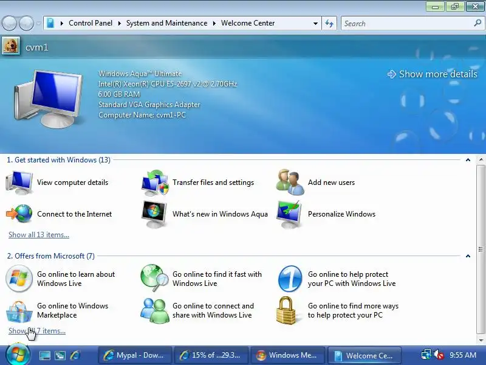
Task: Click the Transfer files and settings icon
Action: (155, 182)
